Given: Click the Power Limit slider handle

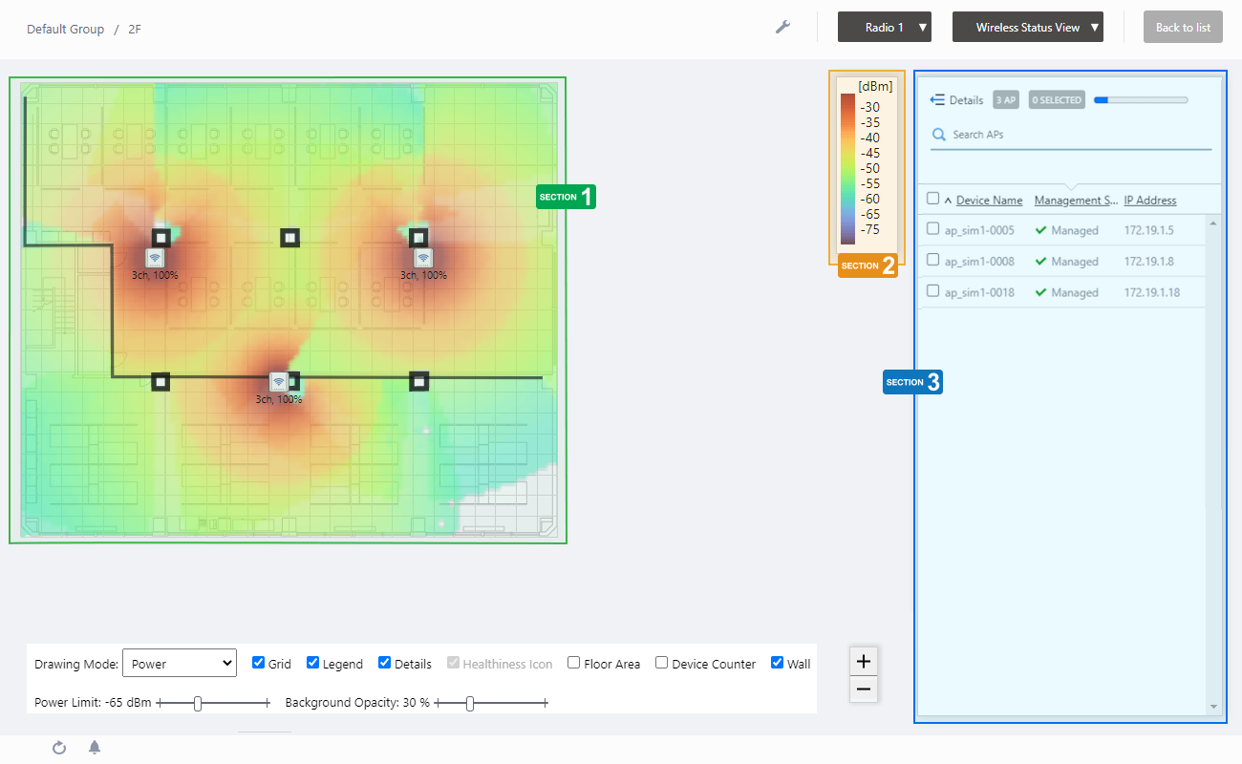Looking at the screenshot, I should click(198, 704).
